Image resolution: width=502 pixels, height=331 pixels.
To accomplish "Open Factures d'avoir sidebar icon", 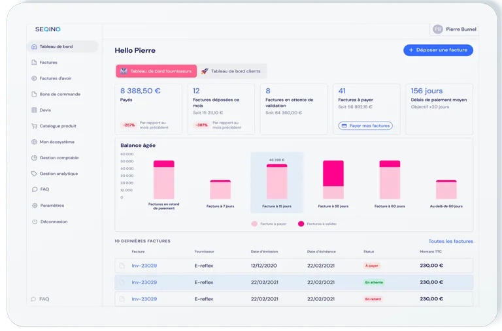I will coord(34,78).
